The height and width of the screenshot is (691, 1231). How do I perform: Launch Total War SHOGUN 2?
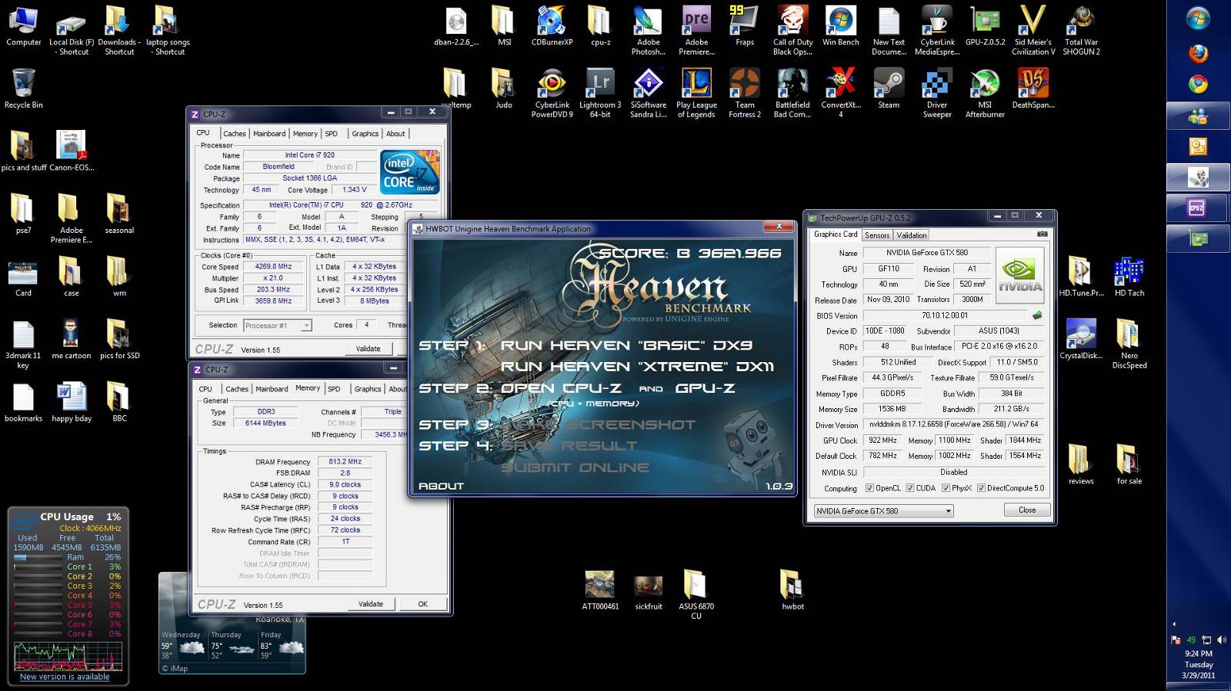click(1081, 31)
